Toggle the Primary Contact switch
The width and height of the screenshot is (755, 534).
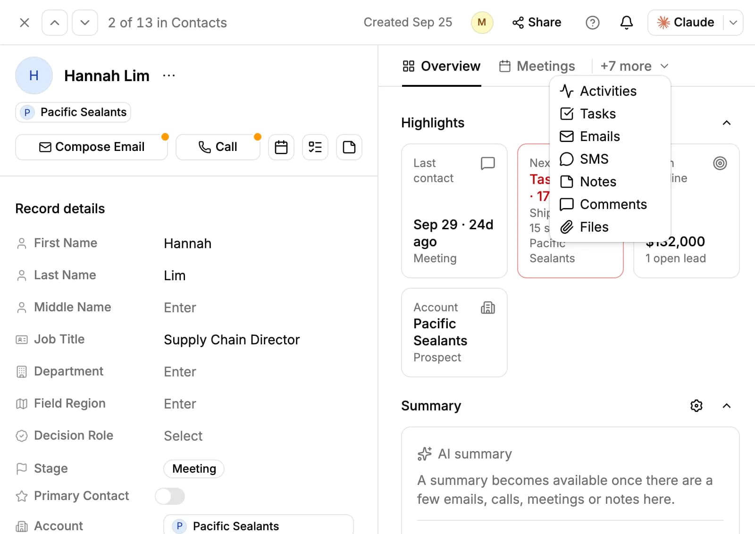[x=170, y=496]
